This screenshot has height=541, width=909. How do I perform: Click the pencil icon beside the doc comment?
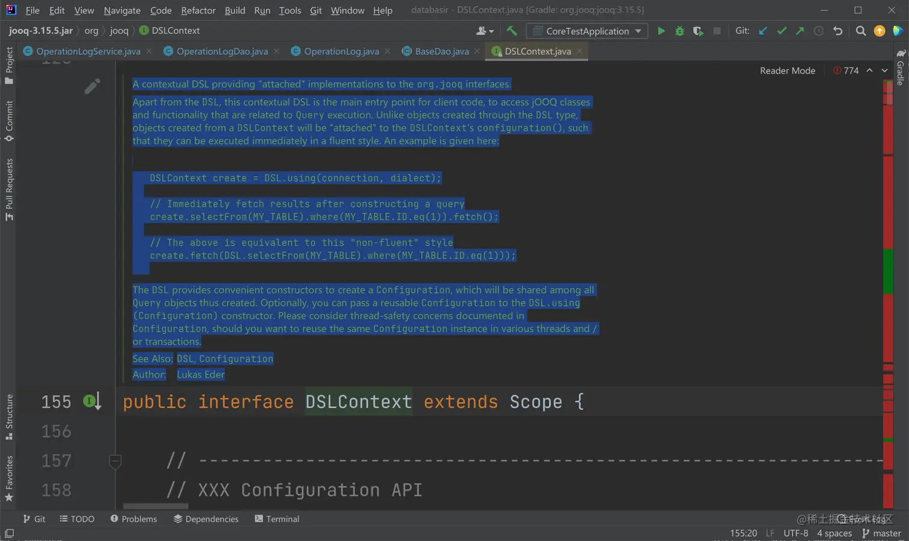point(92,87)
